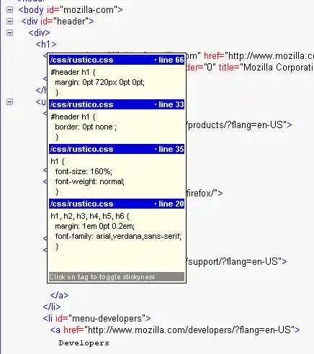Click the href="http://www.mozilla.c attribute in h1

[x=259, y=56]
